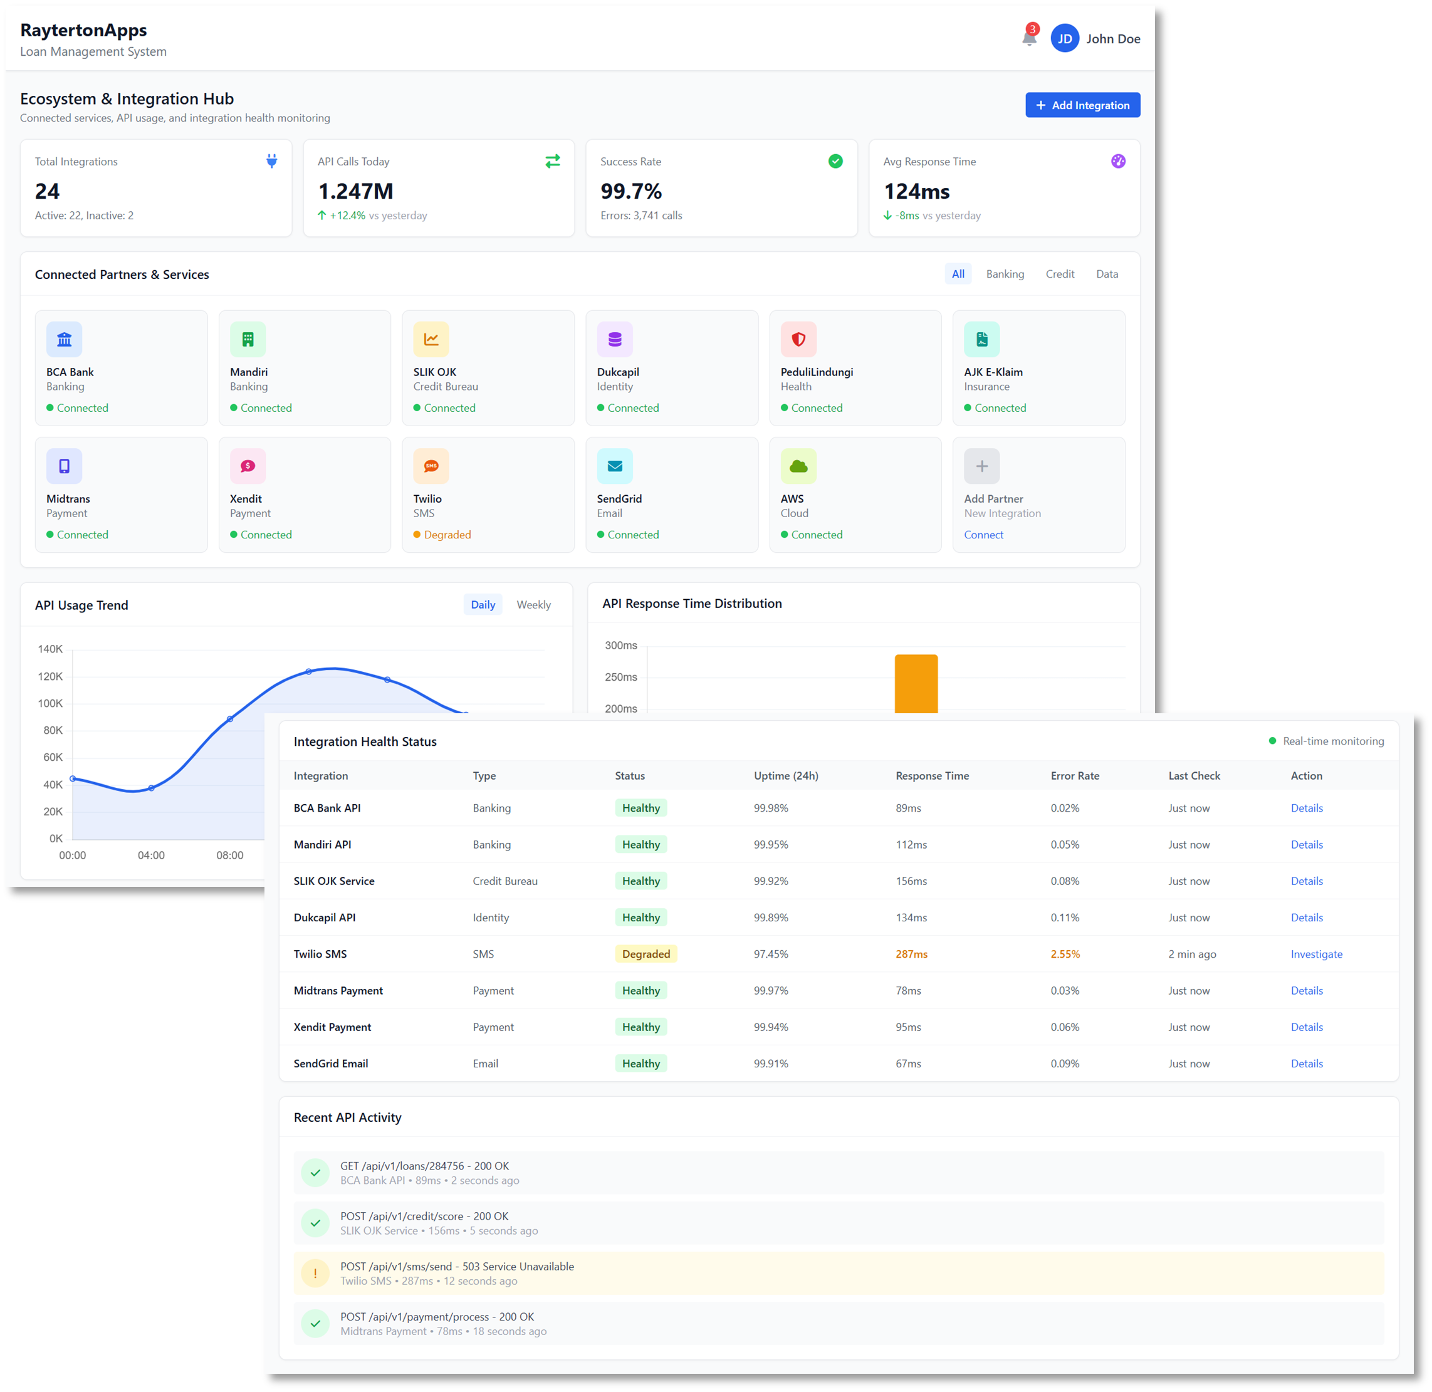This screenshot has height=1392, width=1432.
Task: Click the Add Integration button
Action: (x=1082, y=105)
